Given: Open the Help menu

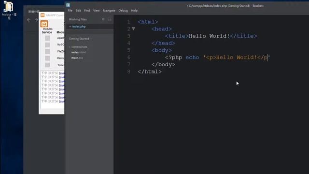Looking at the screenshot, I should 134,11.
